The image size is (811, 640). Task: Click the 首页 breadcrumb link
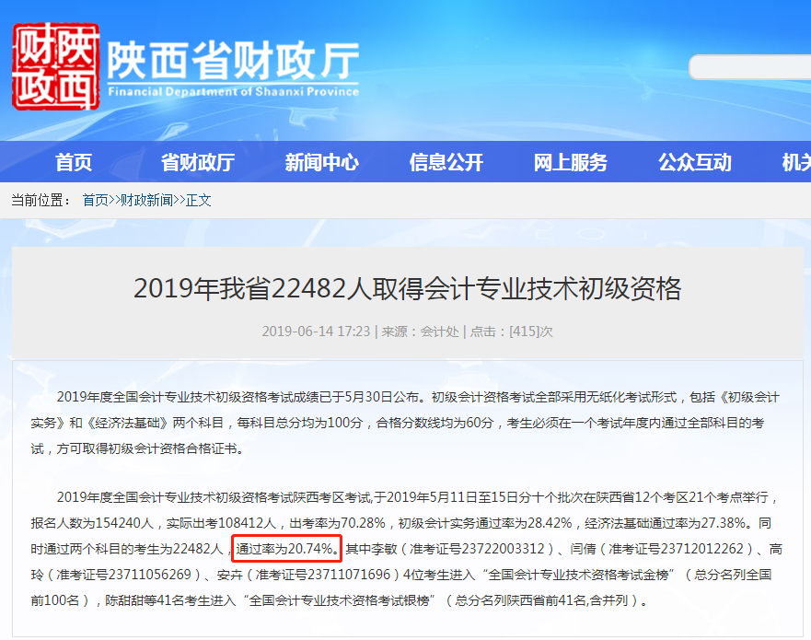point(95,200)
